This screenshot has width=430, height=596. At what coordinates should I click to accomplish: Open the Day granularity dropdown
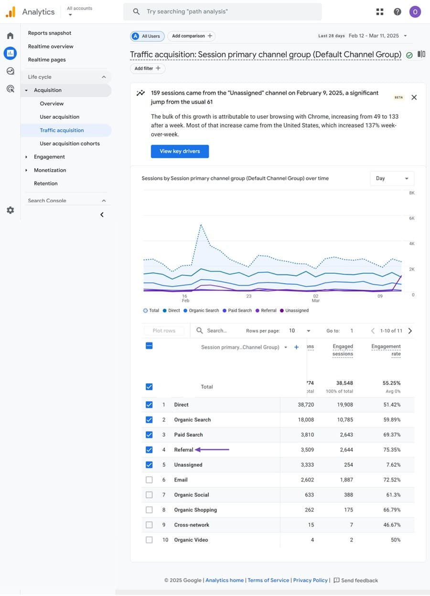[392, 179]
